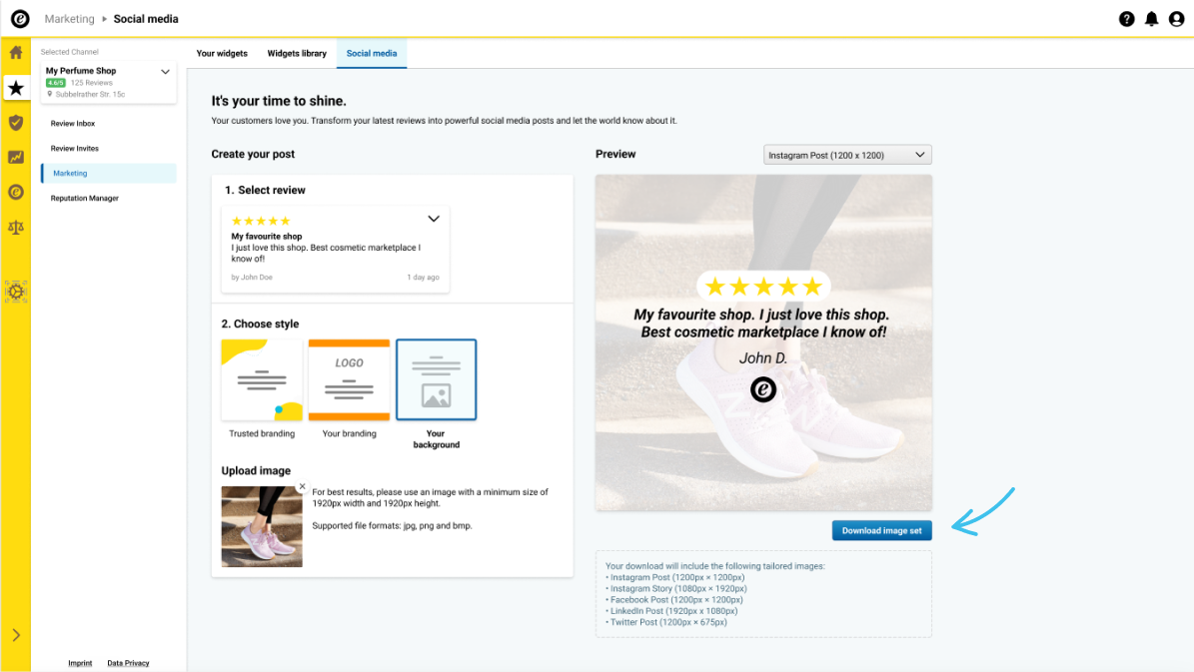Open the scales legal sidebar icon
1194x672 pixels.
(16, 227)
